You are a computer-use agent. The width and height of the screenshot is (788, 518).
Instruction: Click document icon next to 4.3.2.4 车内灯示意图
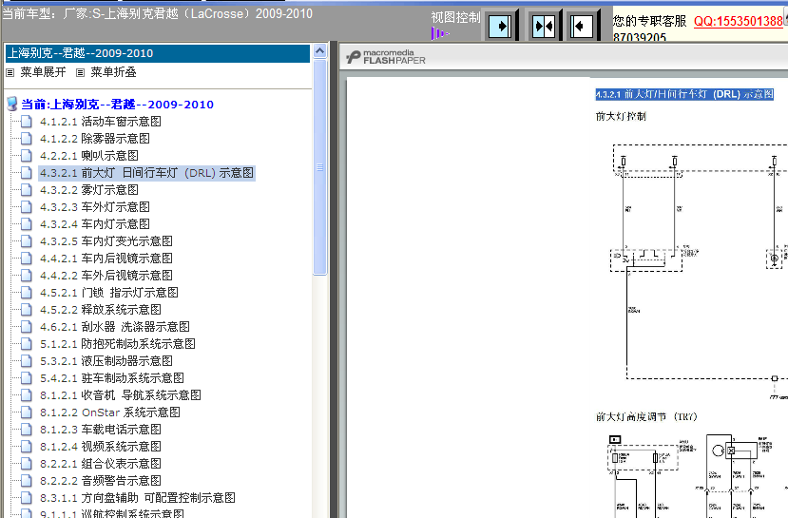point(27,223)
